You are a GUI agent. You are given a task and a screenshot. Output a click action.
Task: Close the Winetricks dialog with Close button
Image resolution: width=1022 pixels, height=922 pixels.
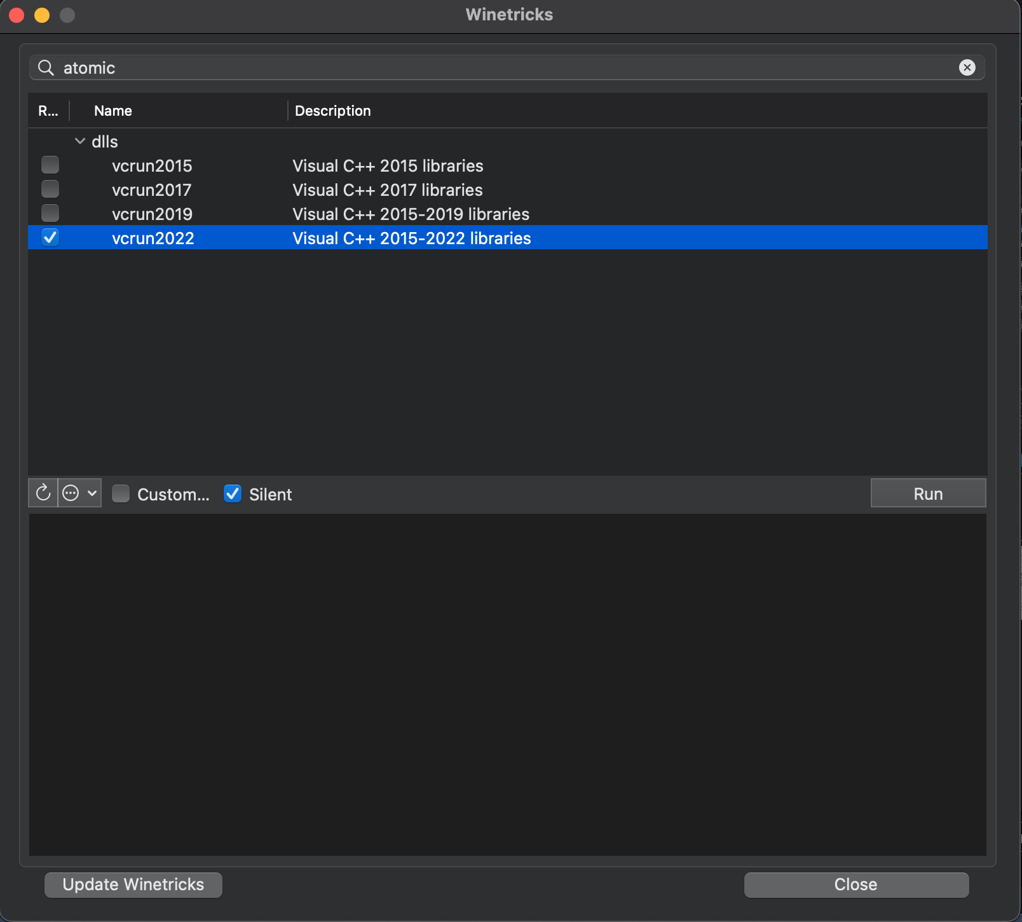coord(856,884)
